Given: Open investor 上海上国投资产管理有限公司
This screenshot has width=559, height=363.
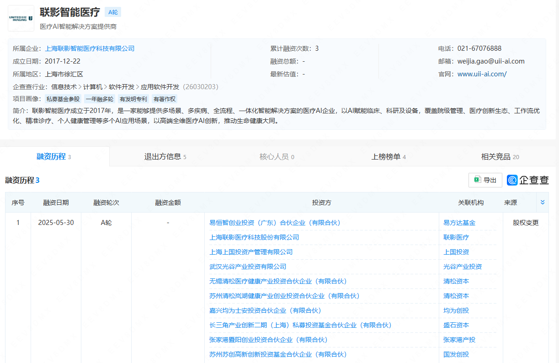Looking at the screenshot, I should (x=251, y=252).
